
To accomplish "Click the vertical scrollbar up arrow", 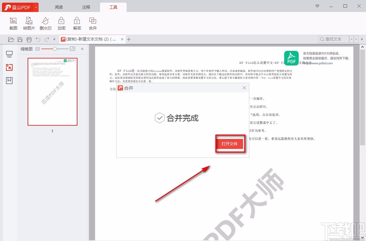I will tap(362, 47).
